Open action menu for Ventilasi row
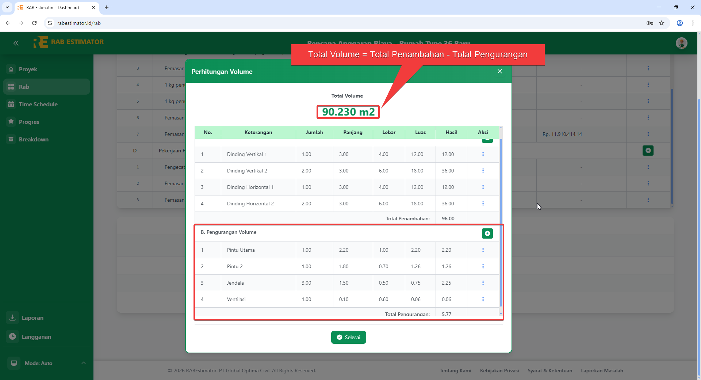This screenshot has height=380, width=701. [x=483, y=299]
